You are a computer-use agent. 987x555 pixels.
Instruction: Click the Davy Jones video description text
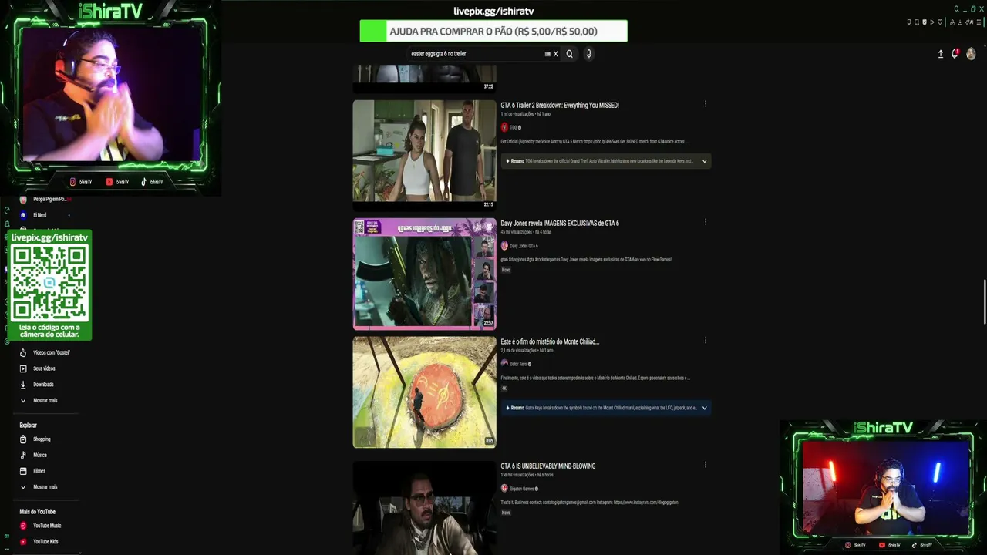tap(586, 260)
